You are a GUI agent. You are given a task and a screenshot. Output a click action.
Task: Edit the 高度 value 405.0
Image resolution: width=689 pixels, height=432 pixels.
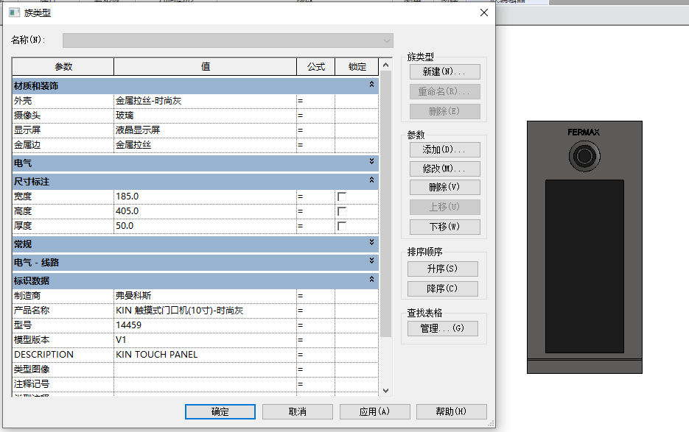[205, 211]
